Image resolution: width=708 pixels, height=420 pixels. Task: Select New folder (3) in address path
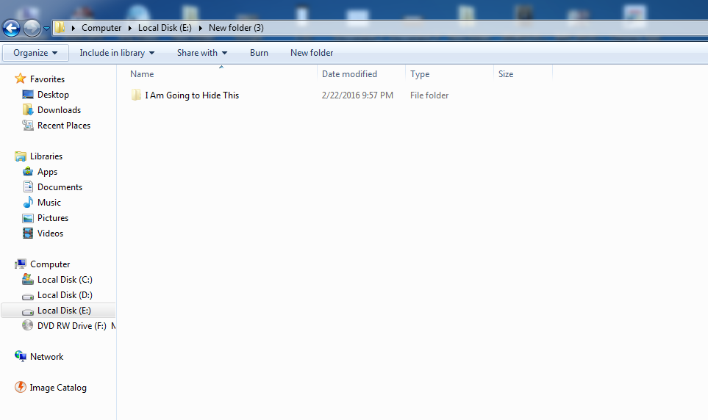click(236, 28)
